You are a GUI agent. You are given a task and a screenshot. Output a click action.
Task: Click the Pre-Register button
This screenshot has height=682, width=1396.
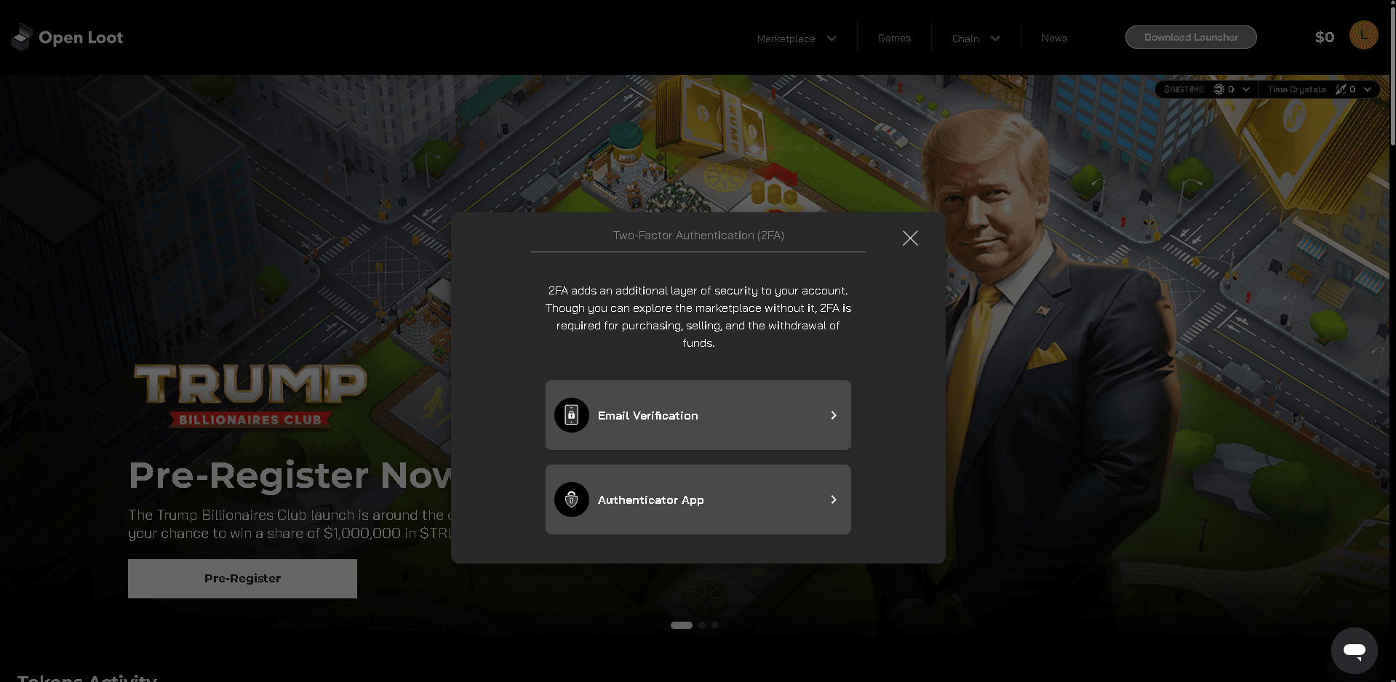[x=242, y=579]
